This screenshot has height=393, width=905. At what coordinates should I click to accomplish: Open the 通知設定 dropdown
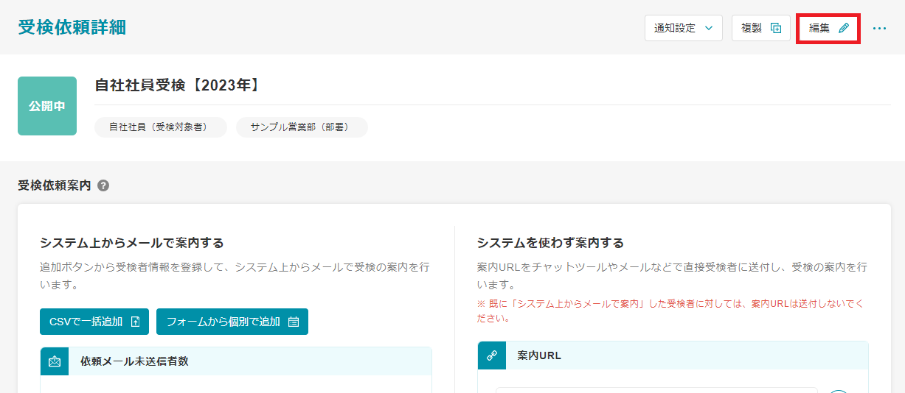point(683,28)
